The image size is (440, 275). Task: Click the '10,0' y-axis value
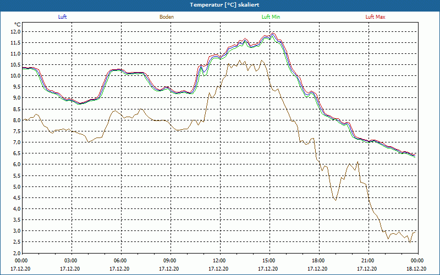tap(16, 76)
